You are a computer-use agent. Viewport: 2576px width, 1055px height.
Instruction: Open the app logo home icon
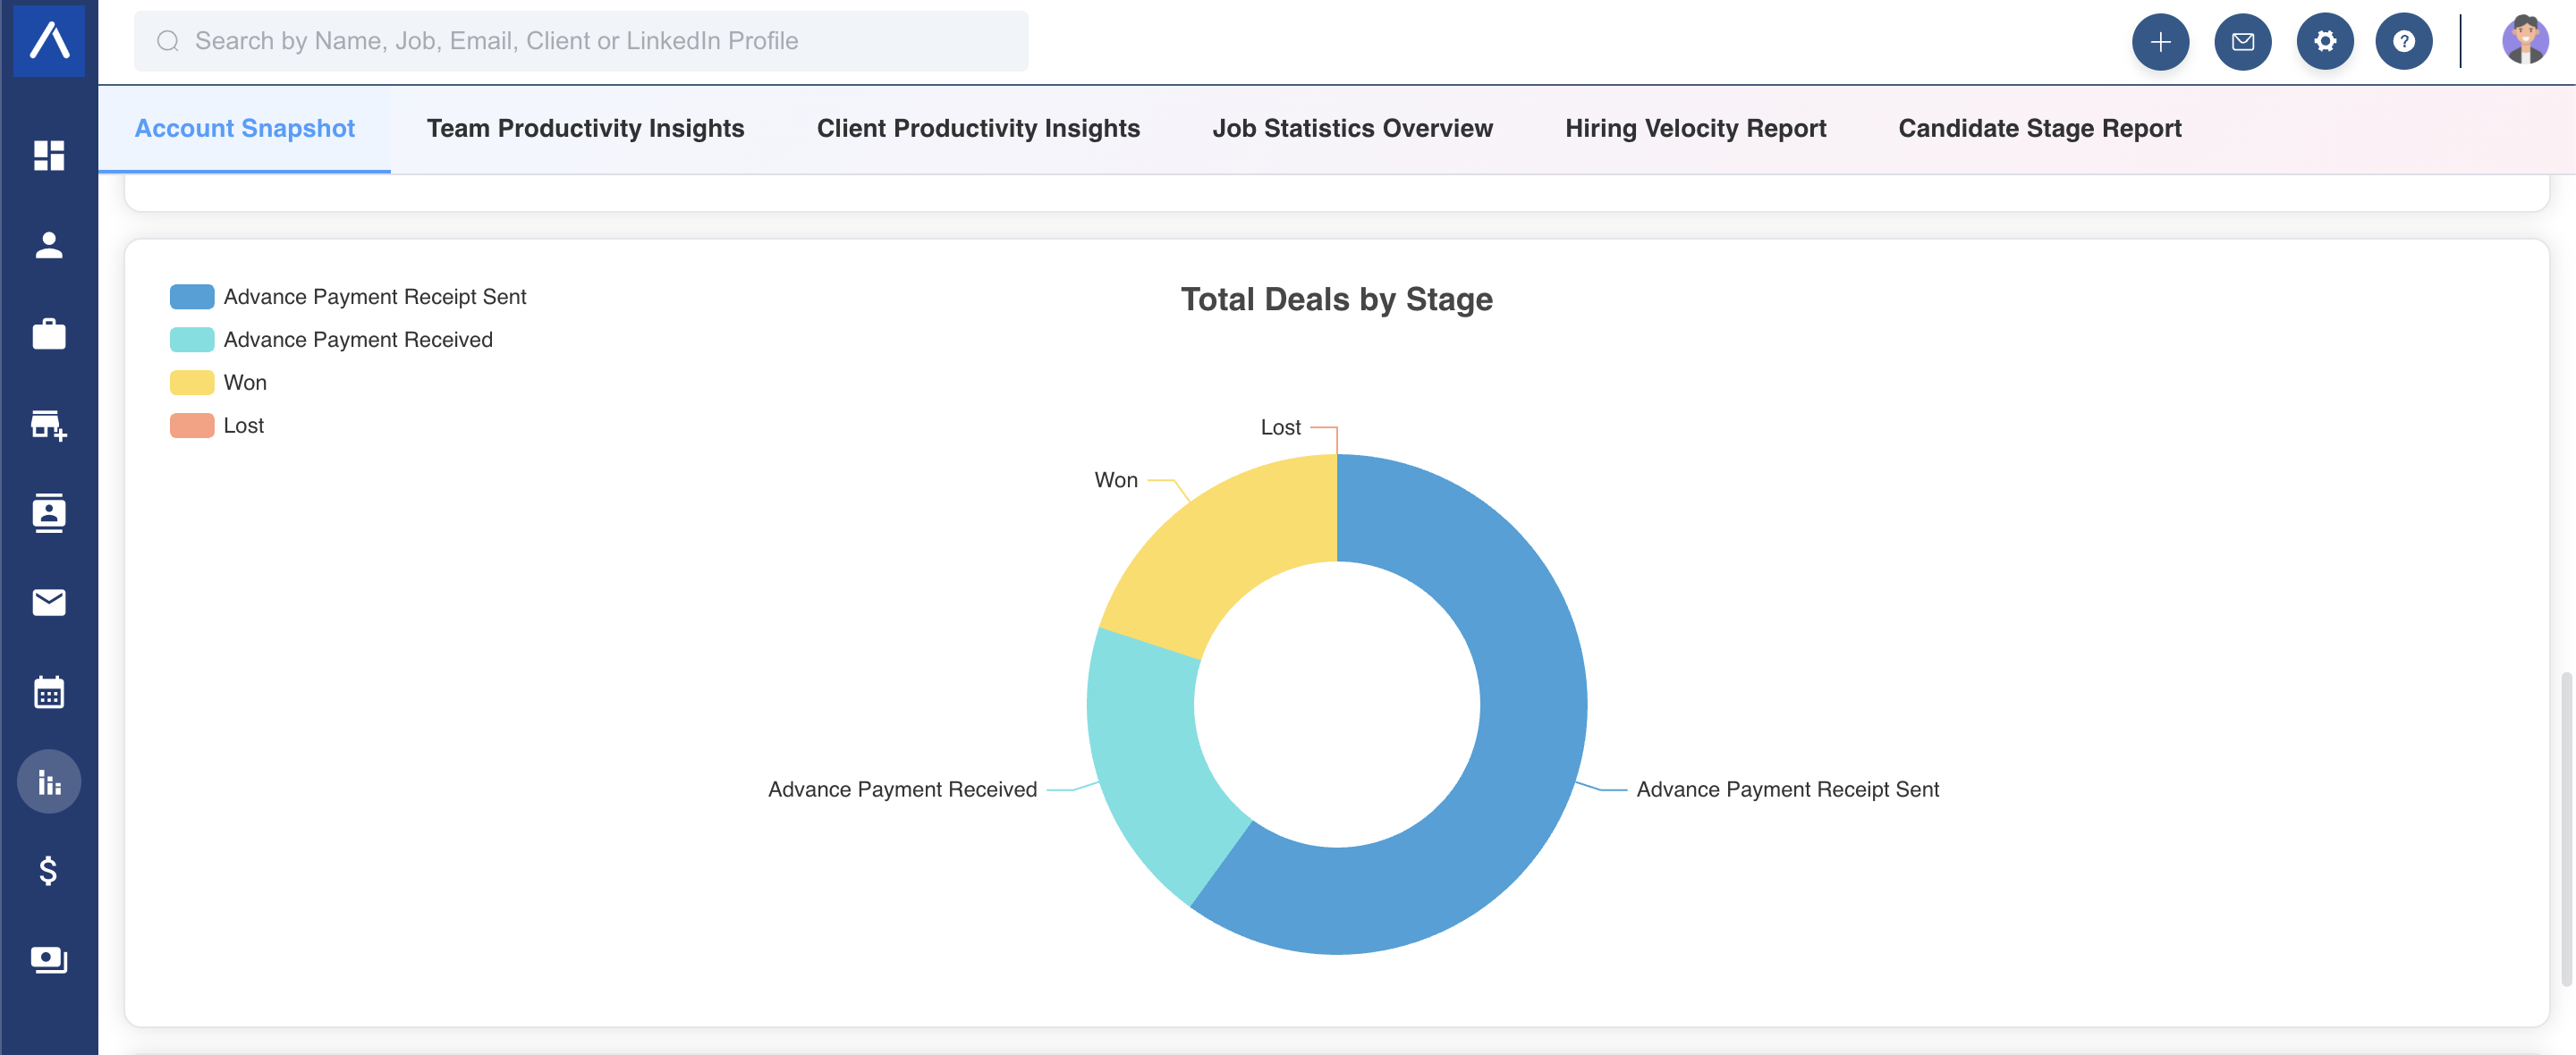(48, 39)
